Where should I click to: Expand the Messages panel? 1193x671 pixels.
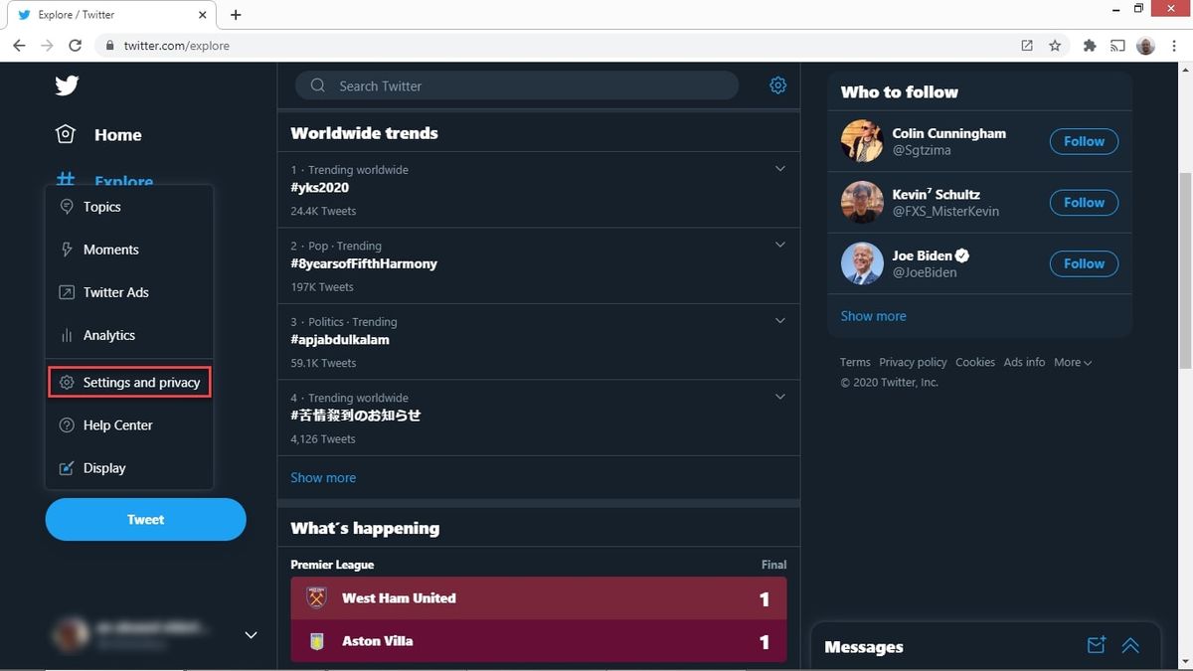click(1130, 645)
